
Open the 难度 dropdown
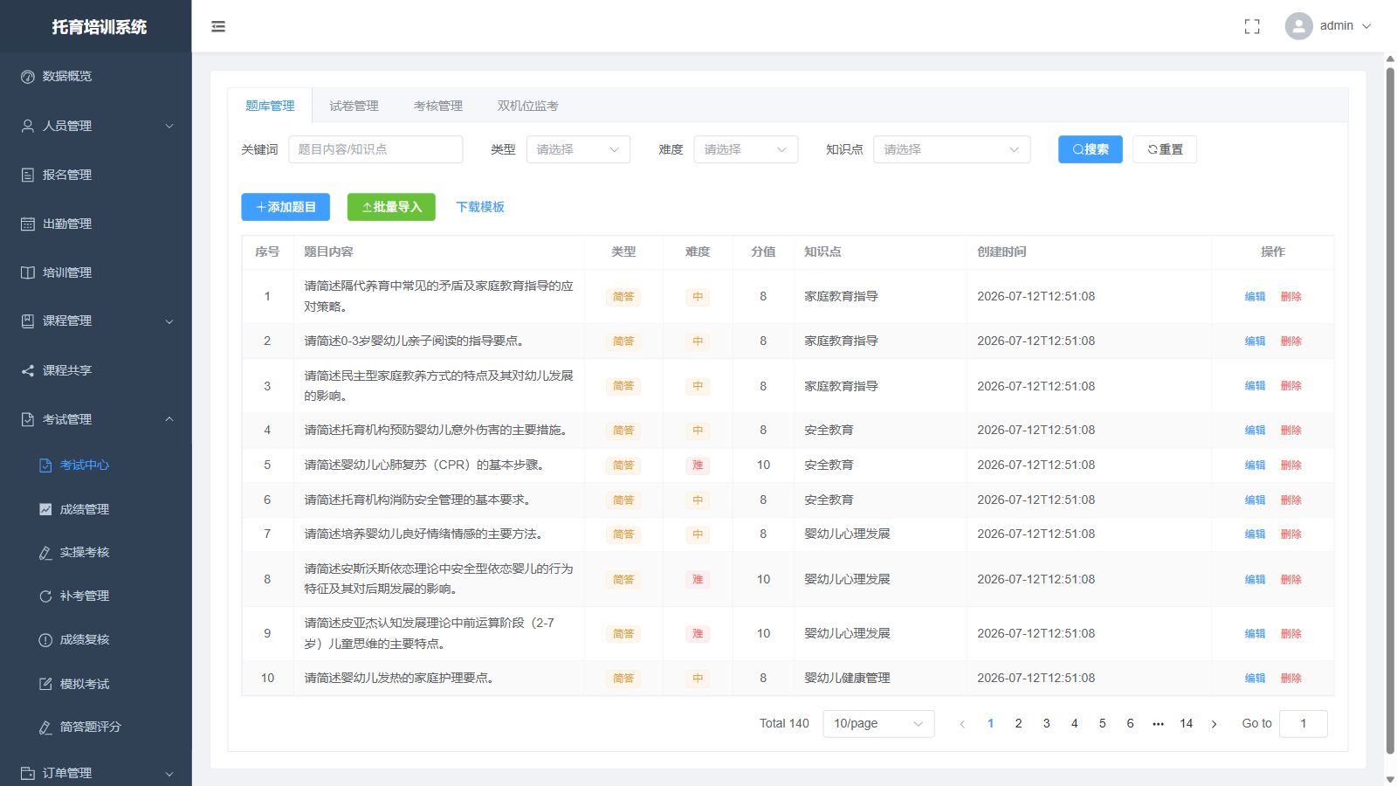coord(746,149)
